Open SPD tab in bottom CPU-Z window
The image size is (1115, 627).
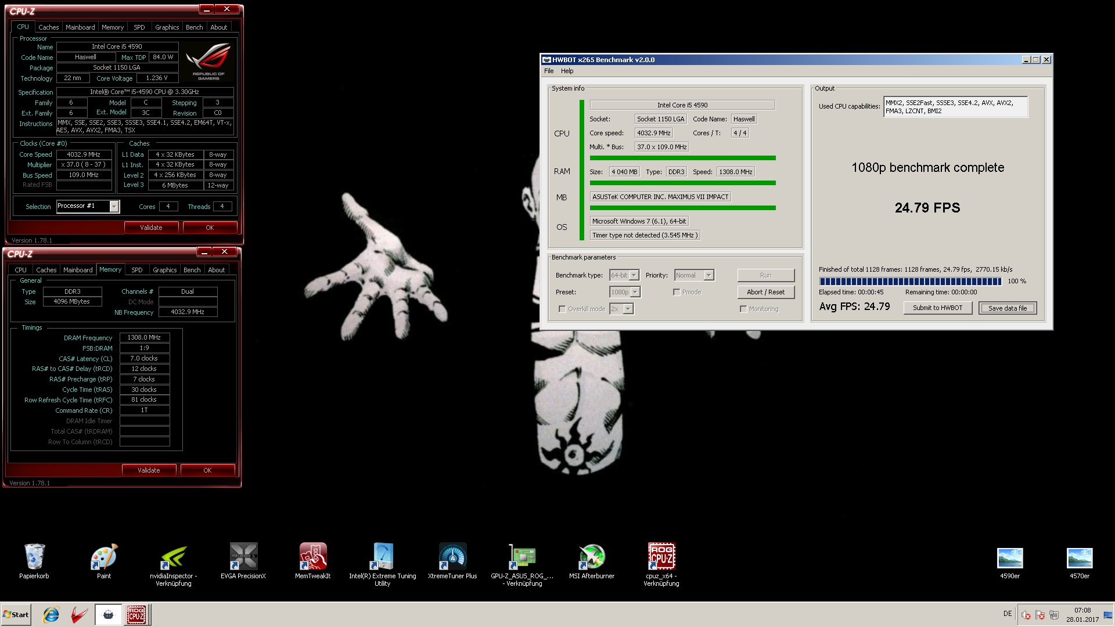[137, 270]
